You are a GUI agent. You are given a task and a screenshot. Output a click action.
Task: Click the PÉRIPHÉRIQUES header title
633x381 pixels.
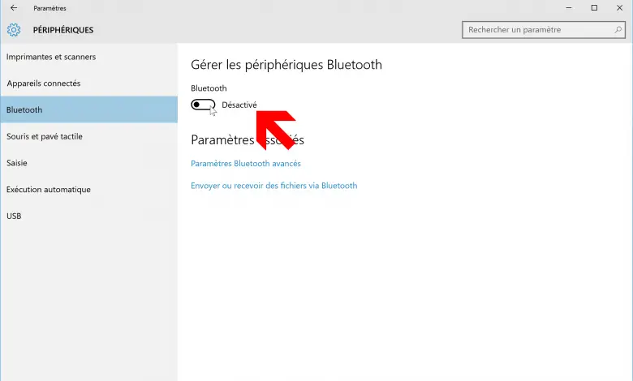63,30
